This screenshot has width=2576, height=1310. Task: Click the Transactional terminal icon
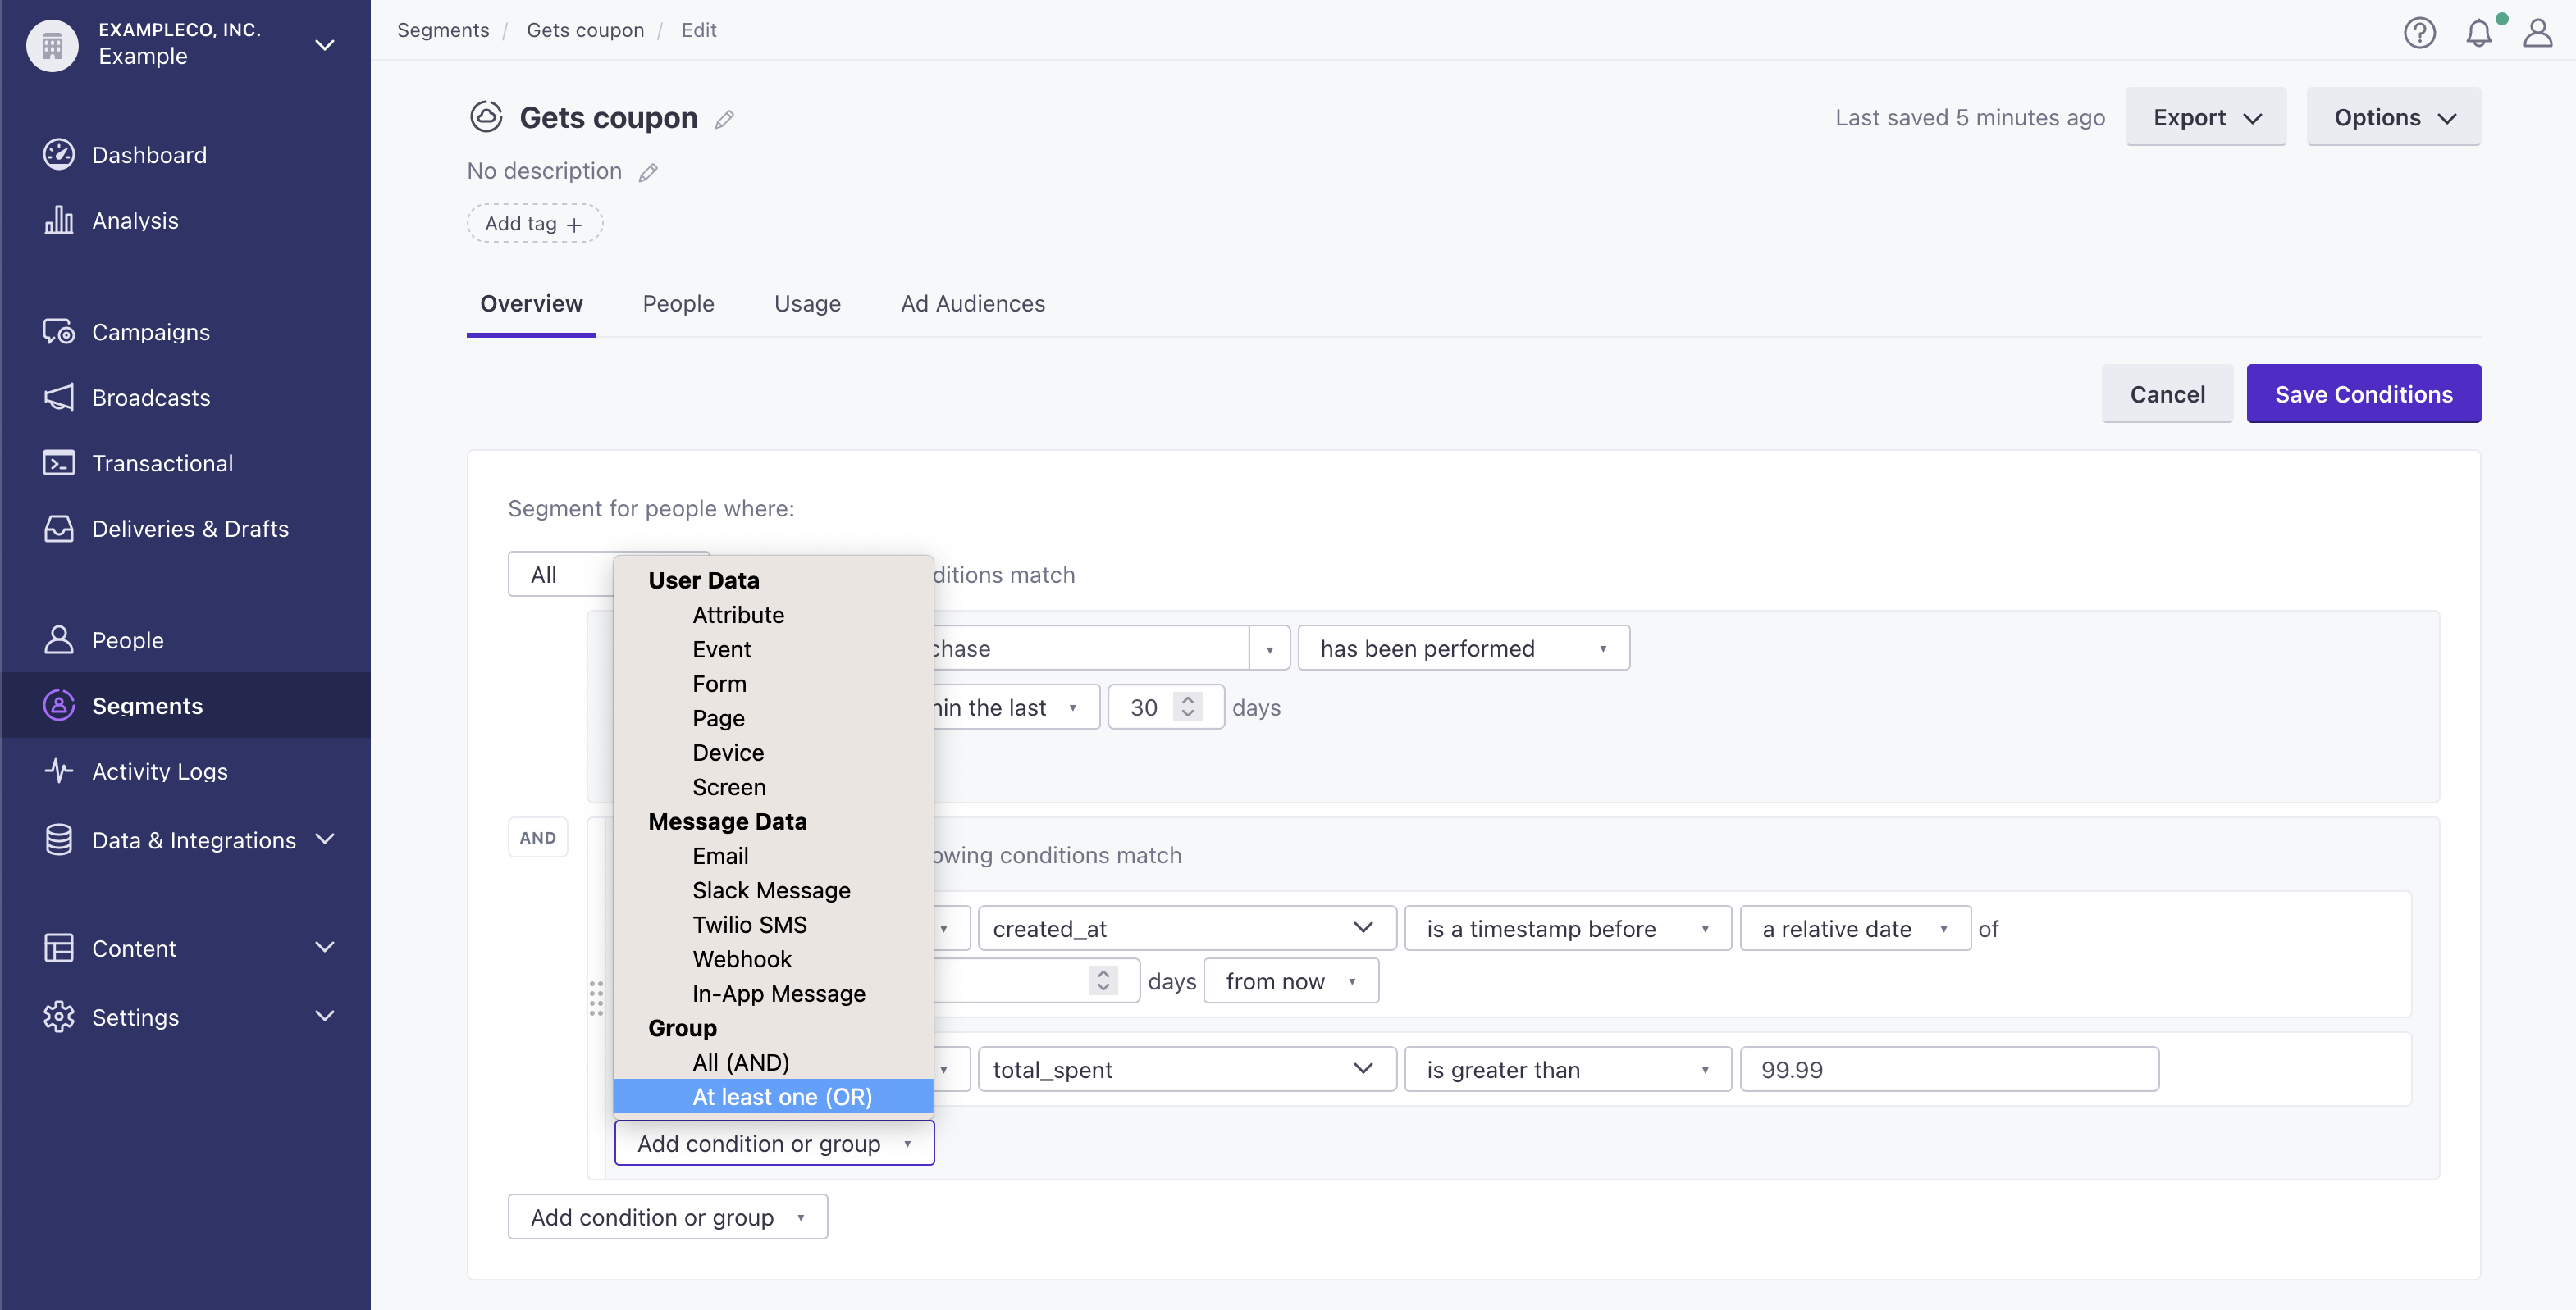(x=59, y=462)
